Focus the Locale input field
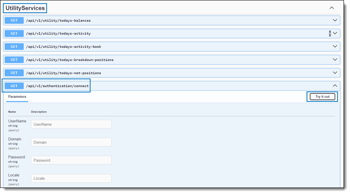The height and width of the screenshot is (194, 350). pos(71,178)
